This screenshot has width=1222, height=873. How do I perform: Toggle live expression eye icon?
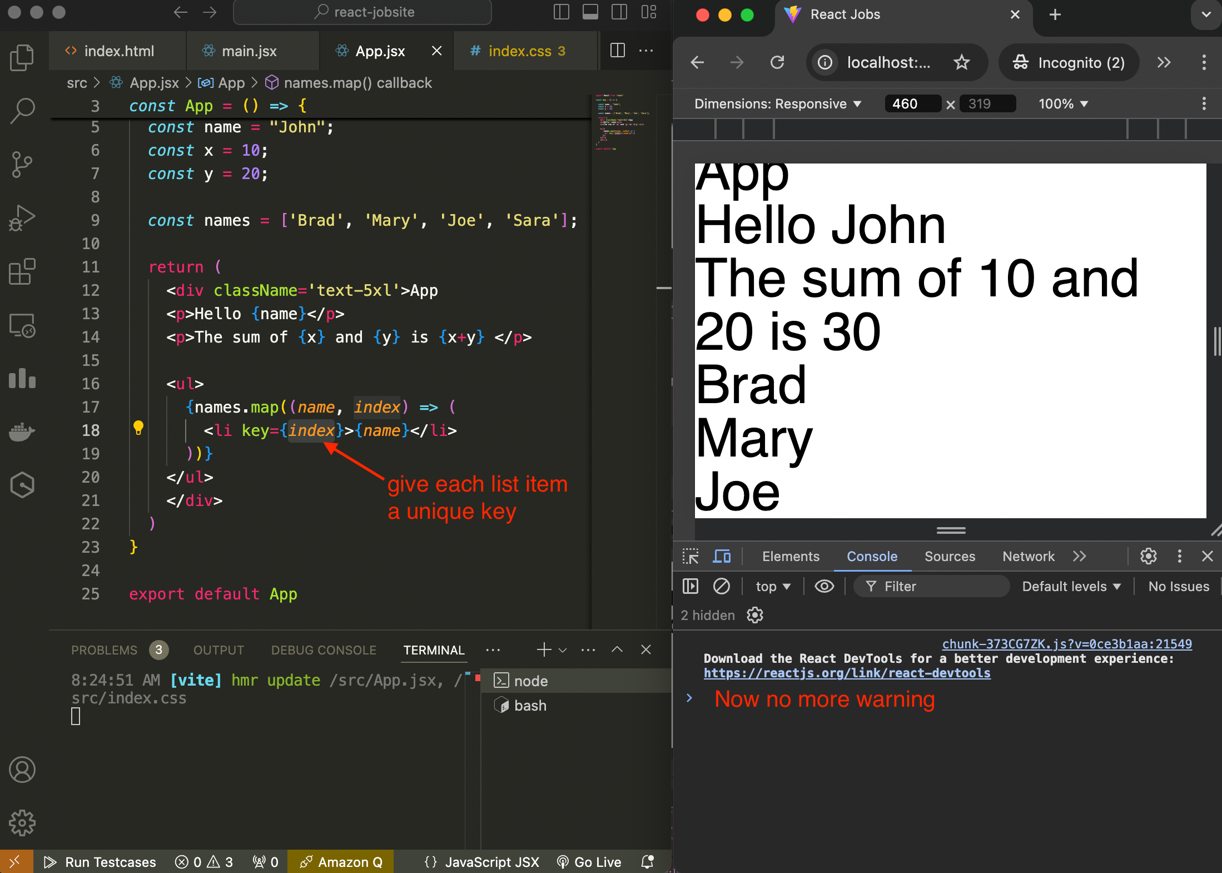tap(824, 586)
